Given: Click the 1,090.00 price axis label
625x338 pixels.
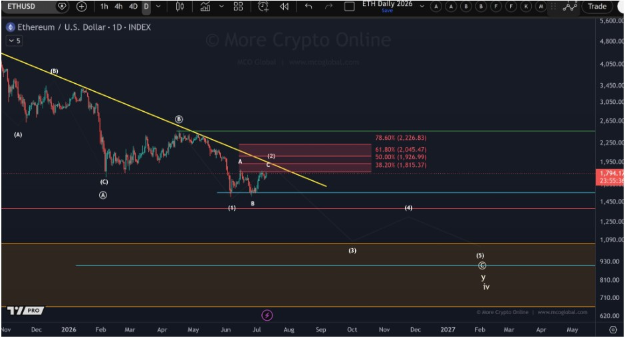Looking at the screenshot, I should [612, 240].
